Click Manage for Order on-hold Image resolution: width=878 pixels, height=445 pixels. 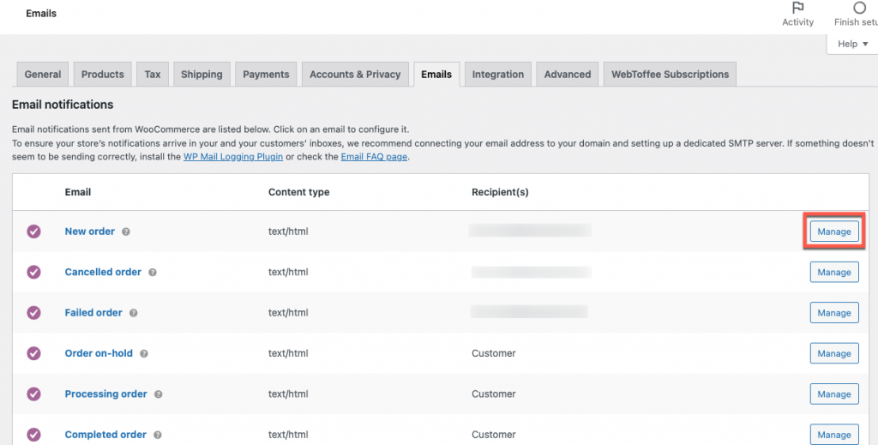click(834, 353)
